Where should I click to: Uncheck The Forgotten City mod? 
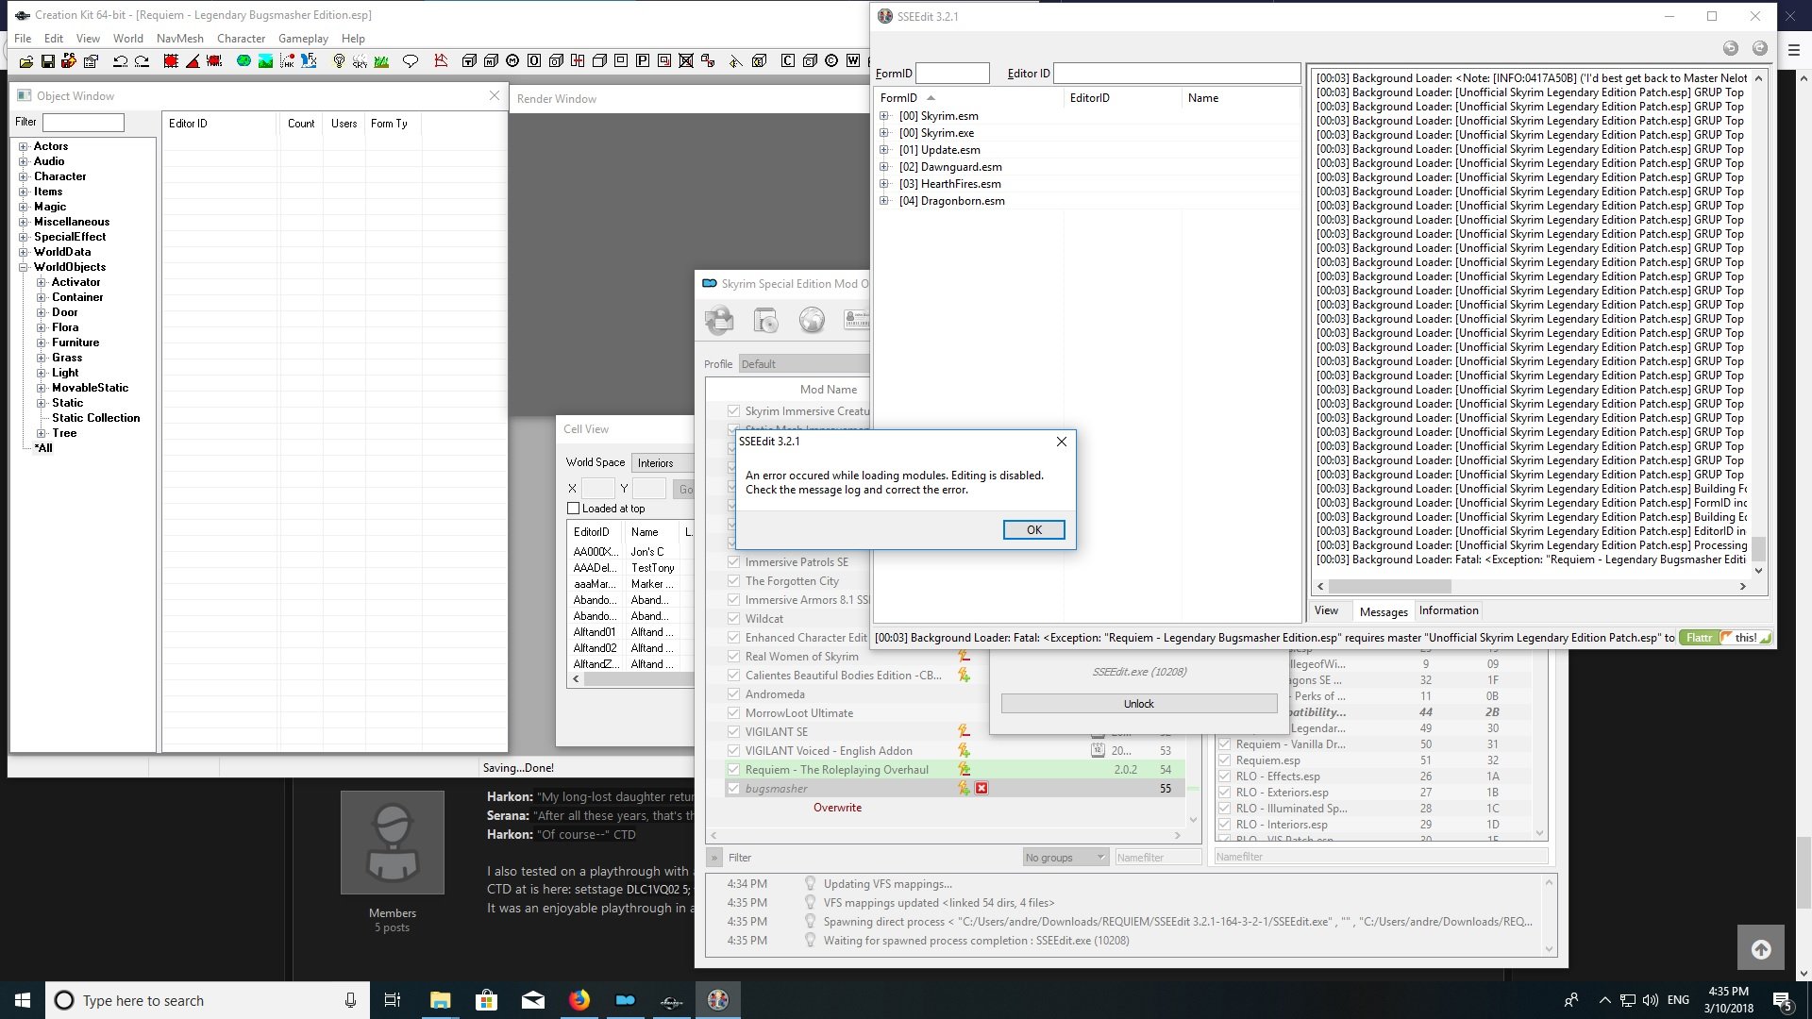point(733,581)
